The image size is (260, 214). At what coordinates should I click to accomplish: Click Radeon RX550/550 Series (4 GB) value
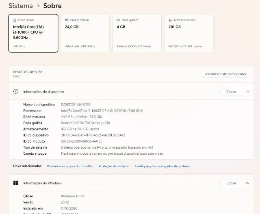coord(85,123)
